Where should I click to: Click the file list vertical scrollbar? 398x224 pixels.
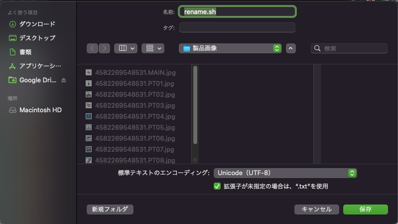pos(195,105)
